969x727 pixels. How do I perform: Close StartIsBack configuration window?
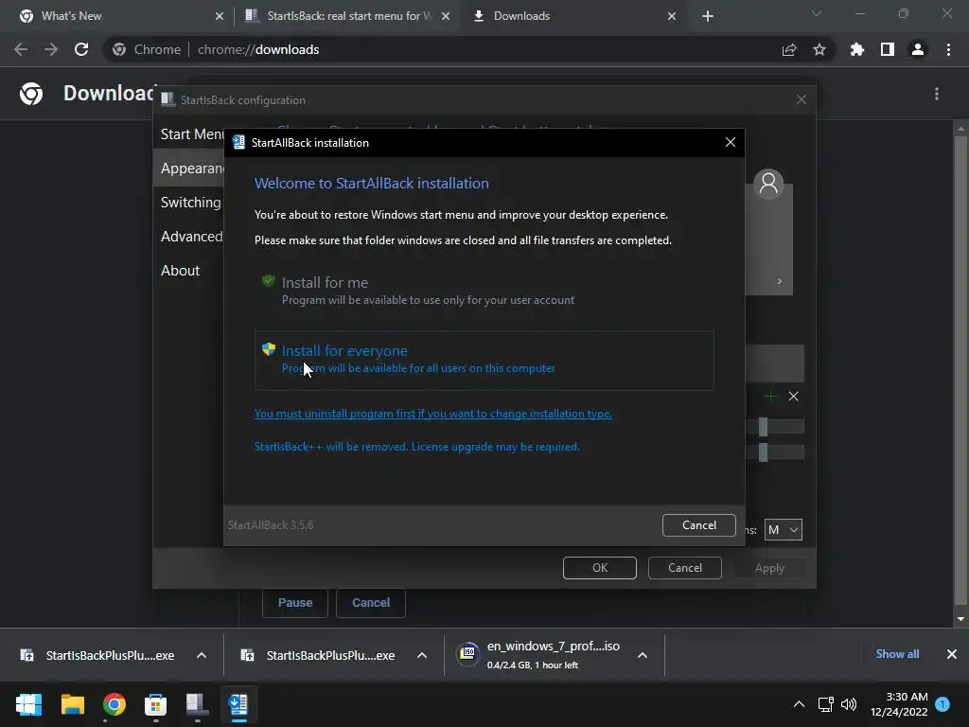coord(801,99)
